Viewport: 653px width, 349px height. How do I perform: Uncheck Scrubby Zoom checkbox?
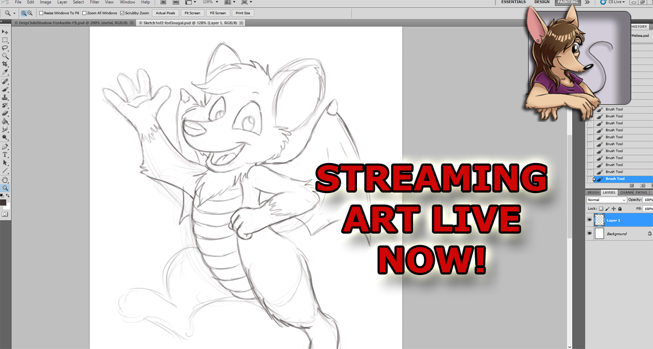(x=122, y=13)
